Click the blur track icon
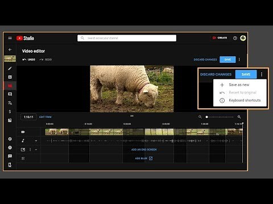 pos(23,158)
